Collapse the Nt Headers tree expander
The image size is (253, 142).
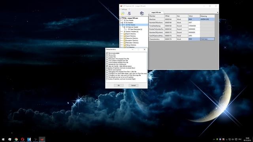(122, 23)
